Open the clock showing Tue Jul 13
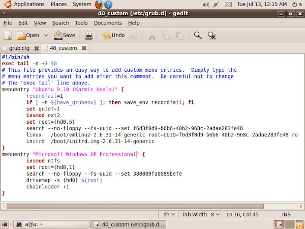This screenshot has height=229, width=305. click(262, 4)
